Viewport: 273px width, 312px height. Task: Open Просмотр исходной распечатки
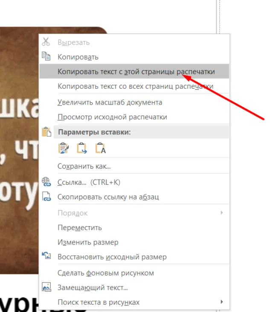(134, 117)
